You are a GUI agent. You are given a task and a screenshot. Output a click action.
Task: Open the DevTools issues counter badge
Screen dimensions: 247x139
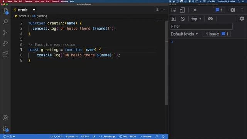coord(219,10)
